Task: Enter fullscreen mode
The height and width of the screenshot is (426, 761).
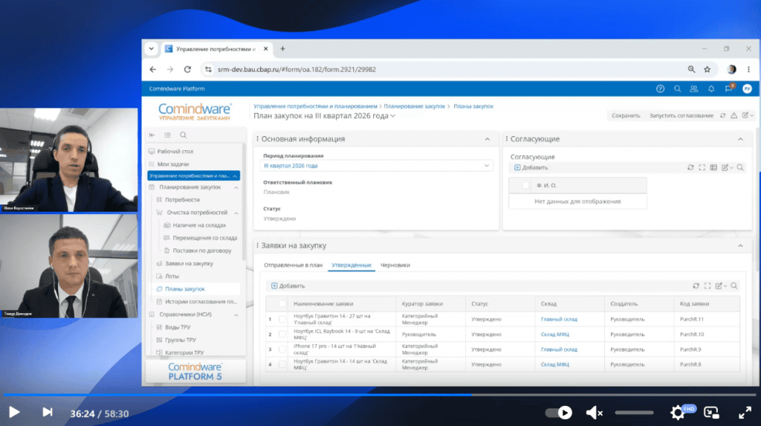Action: 745,413
